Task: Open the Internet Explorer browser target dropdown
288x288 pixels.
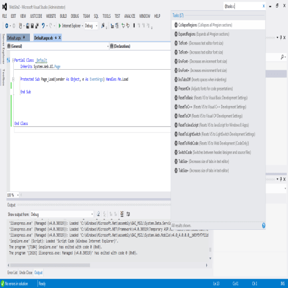Action: point(82,26)
